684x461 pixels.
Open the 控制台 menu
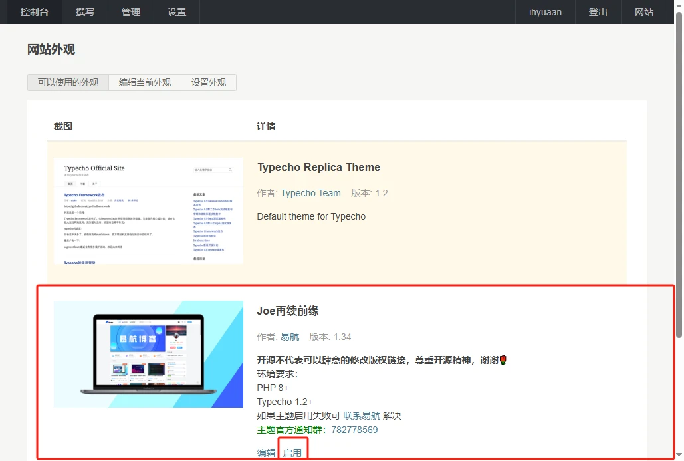pos(34,11)
